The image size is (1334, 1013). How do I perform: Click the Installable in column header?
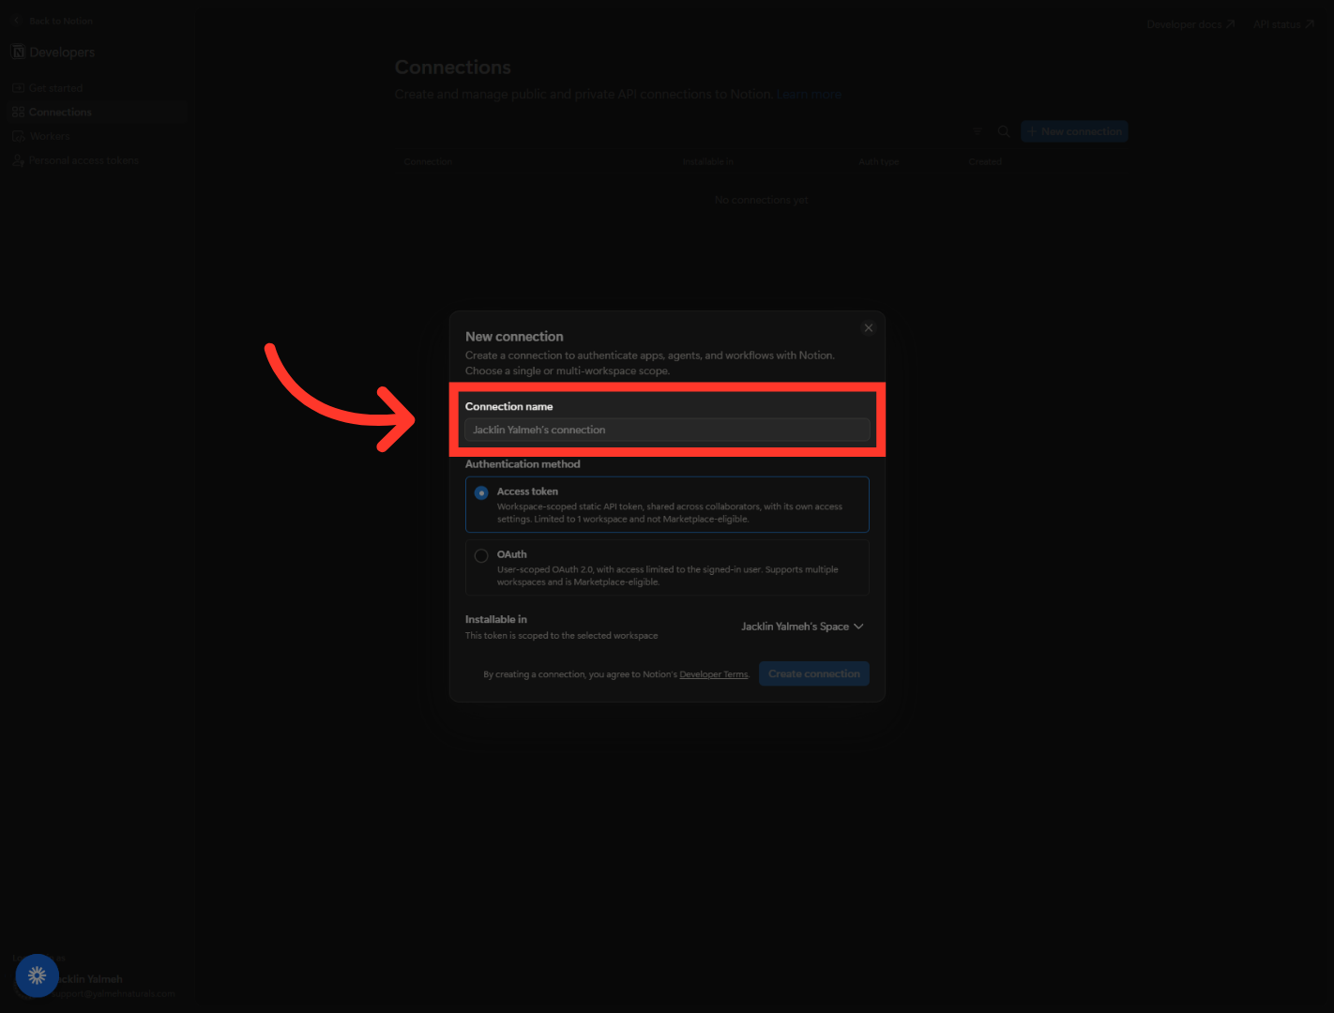coord(708,162)
